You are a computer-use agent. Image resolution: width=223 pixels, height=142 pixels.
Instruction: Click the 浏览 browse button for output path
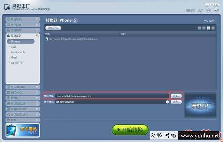(176, 96)
